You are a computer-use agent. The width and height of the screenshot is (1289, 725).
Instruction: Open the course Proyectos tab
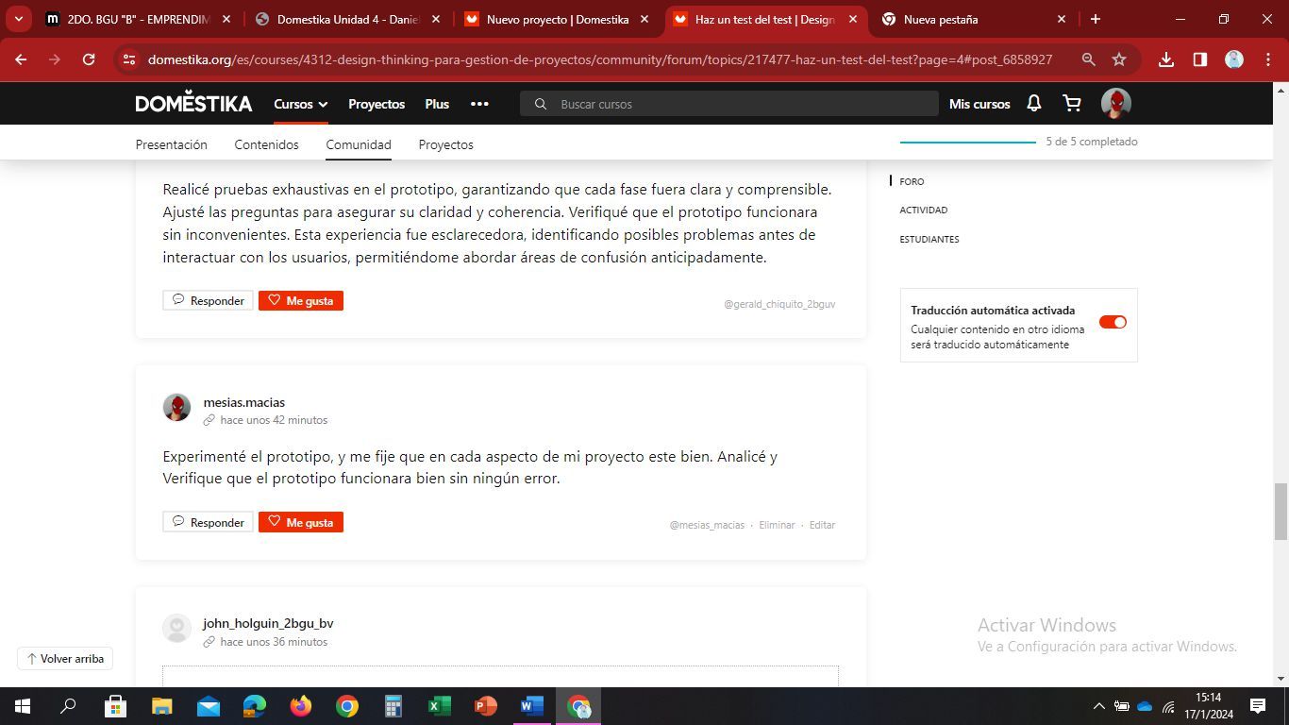point(445,144)
